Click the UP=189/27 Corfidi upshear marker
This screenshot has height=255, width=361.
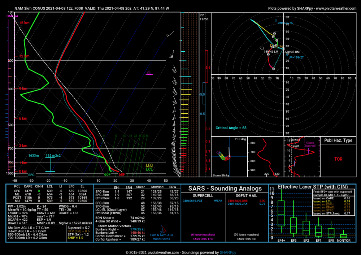[295, 57]
